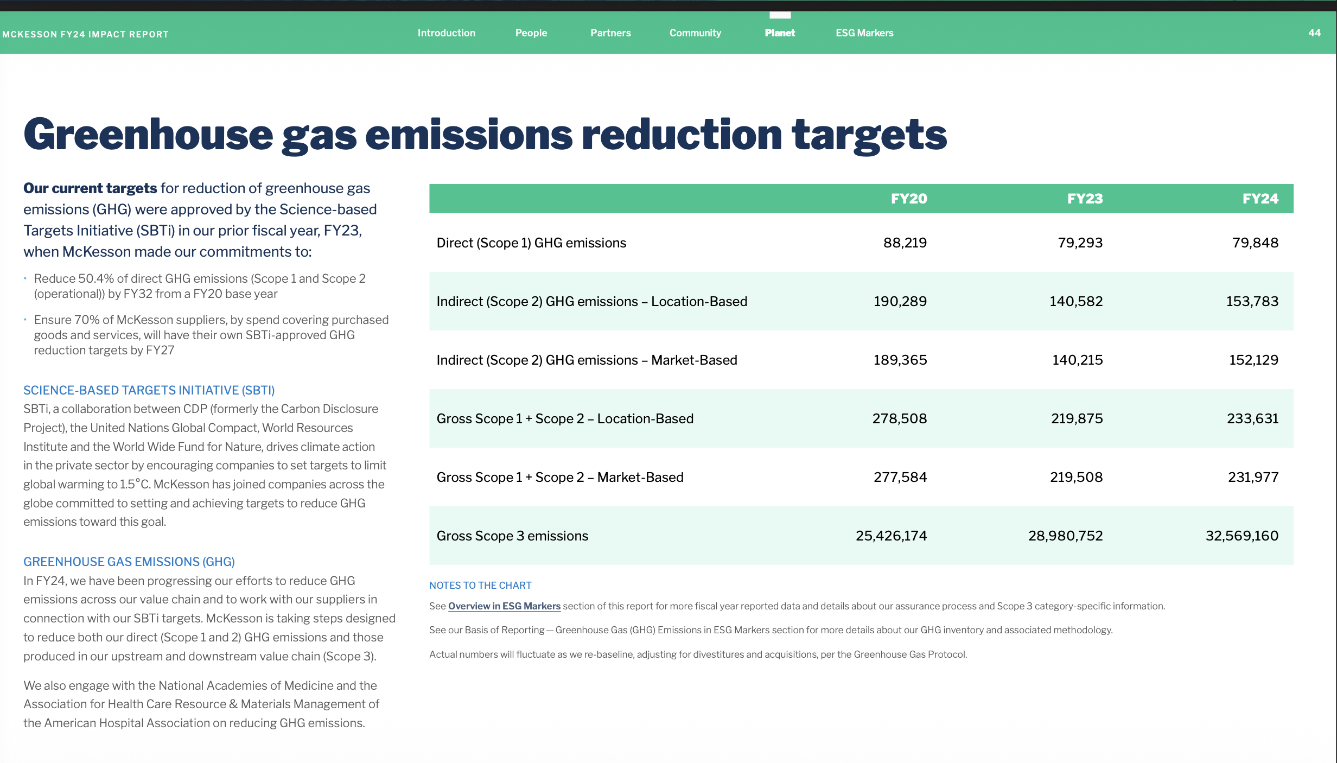Open the Community section tab
Screen dimensions: 1337x763
pyautogui.click(x=695, y=33)
